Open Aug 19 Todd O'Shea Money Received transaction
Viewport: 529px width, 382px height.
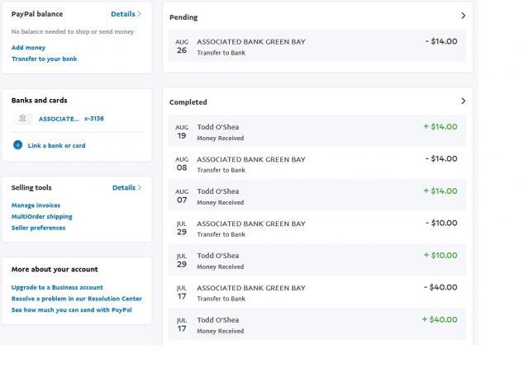pyautogui.click(x=317, y=131)
